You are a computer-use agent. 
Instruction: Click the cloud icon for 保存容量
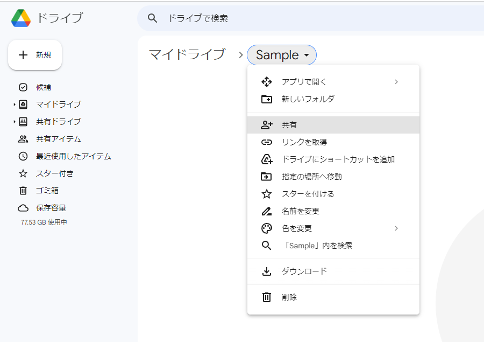point(22,207)
